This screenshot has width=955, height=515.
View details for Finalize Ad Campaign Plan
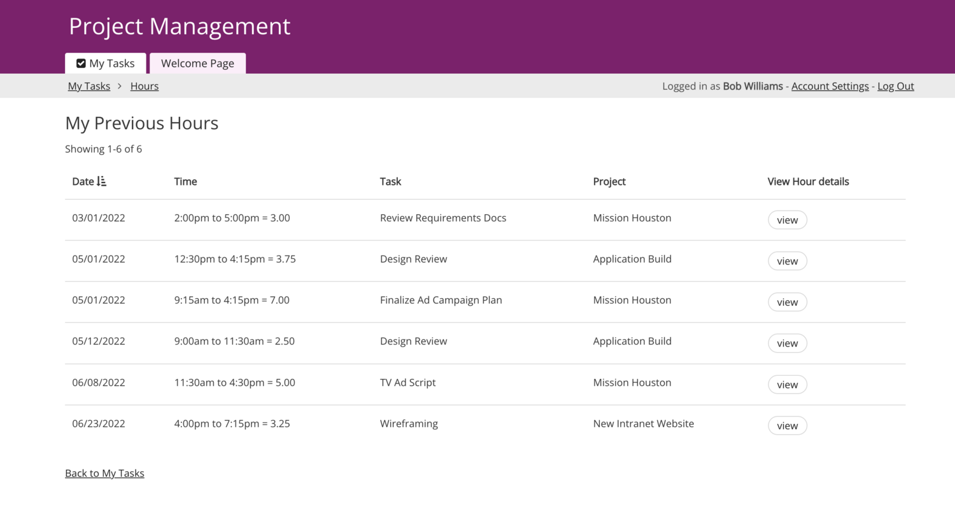[x=787, y=302]
